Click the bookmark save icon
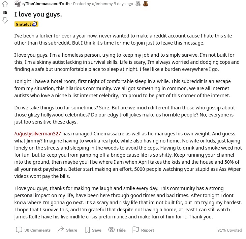The width and height of the screenshot is (246, 239). [87, 230]
